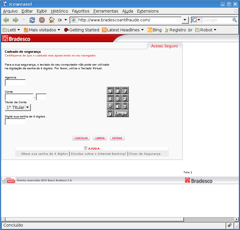Open Dúvidas sobre o Internet Banking link
The width and height of the screenshot is (240, 230).
[99, 154]
